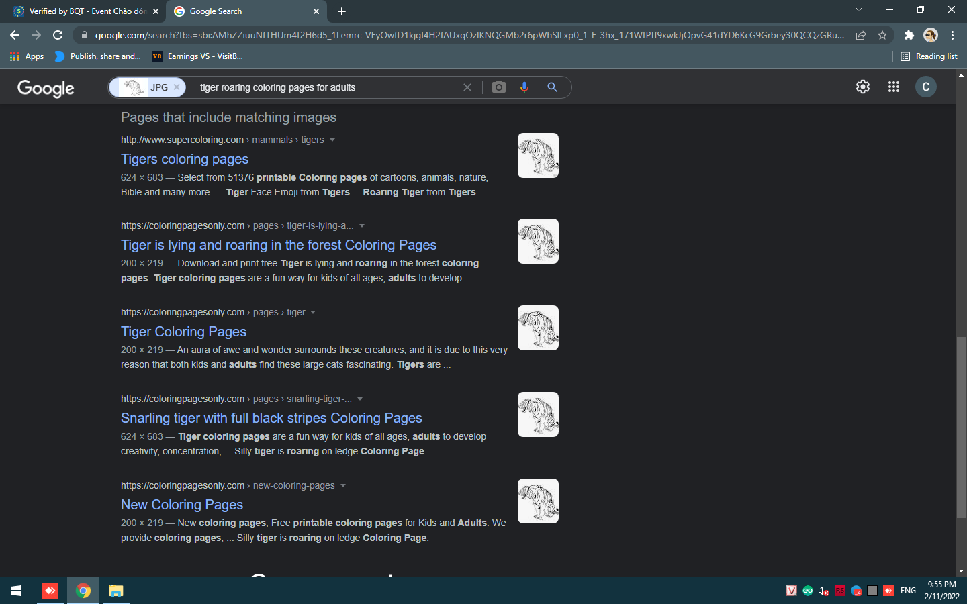Viewport: 967px width, 604px height.
Task: Click the search by image camera icon
Action: [498, 87]
